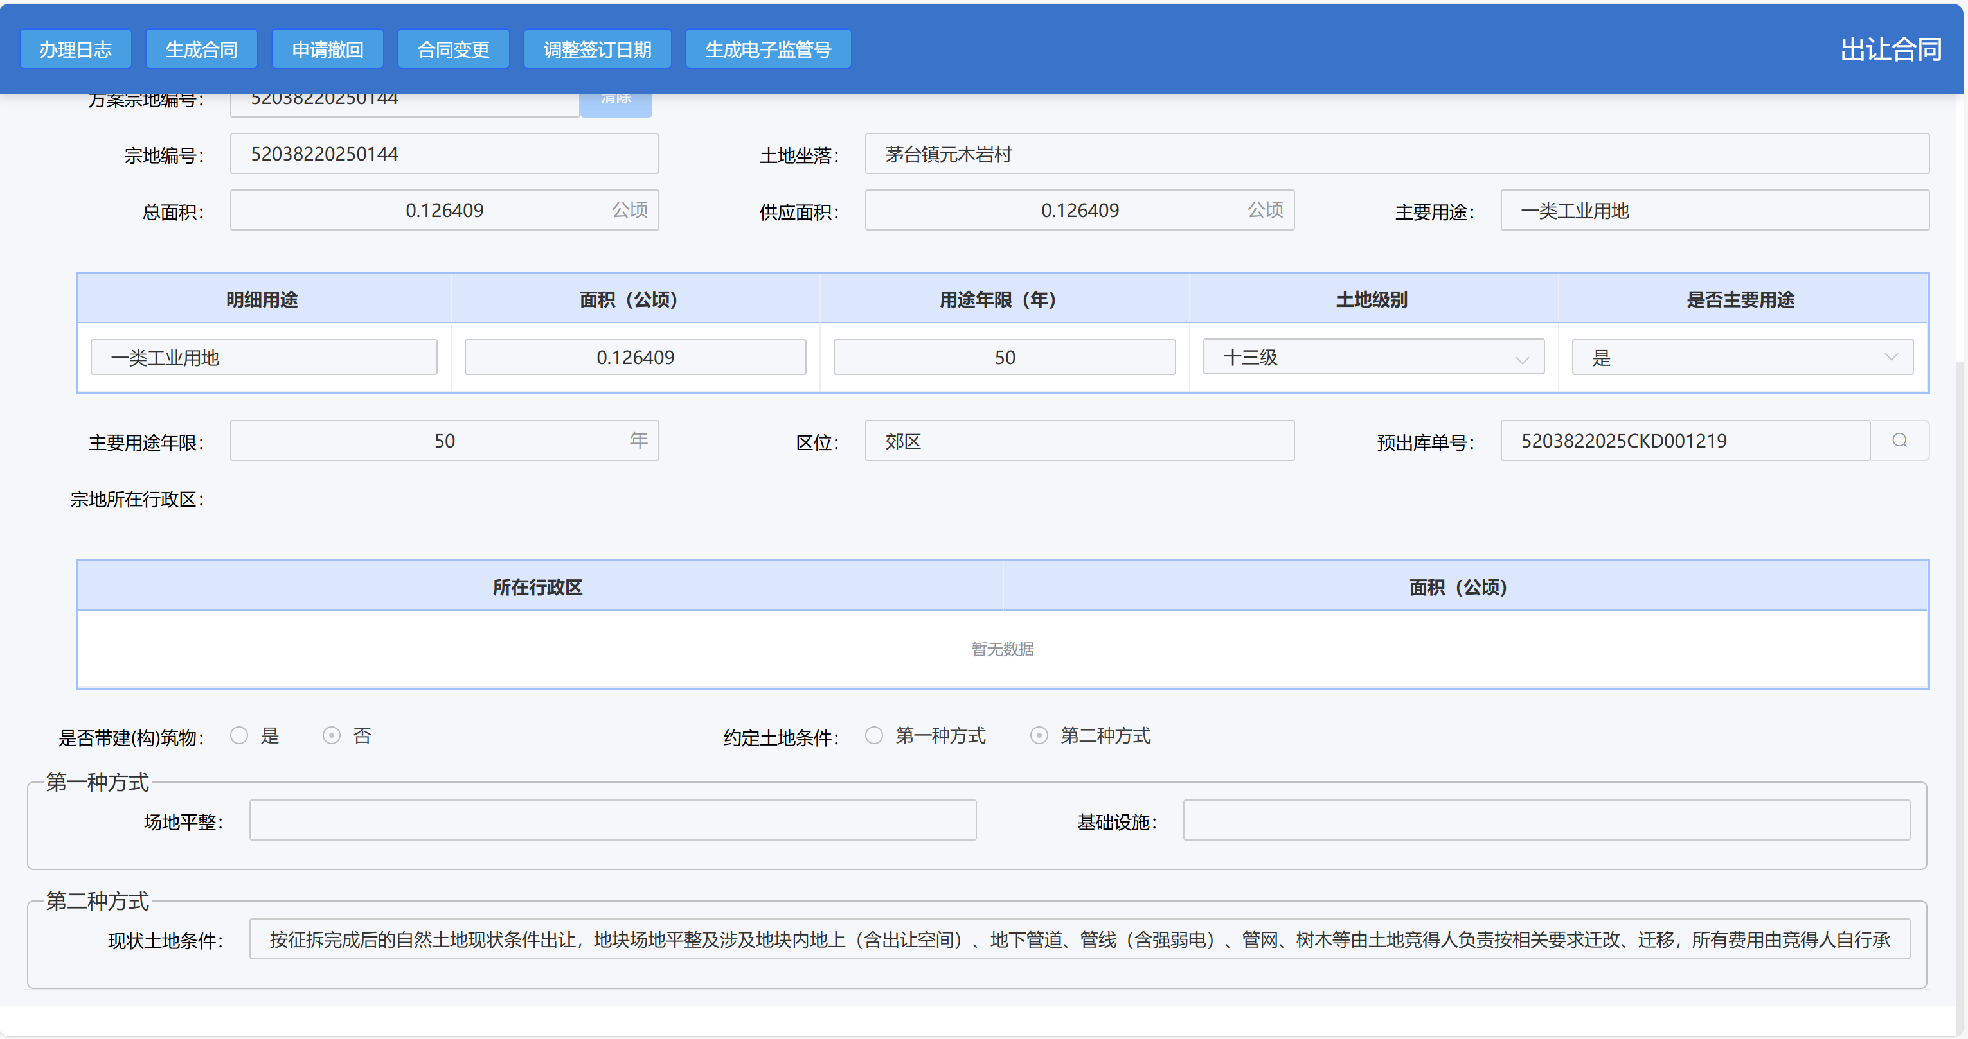Image resolution: width=1968 pixels, height=1039 pixels.
Task: Click the search icon beside 预出库单号 field
Action: [1899, 441]
